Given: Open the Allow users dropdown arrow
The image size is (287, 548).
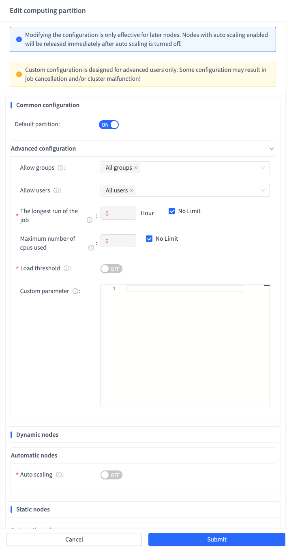Looking at the screenshot, I should [263, 190].
